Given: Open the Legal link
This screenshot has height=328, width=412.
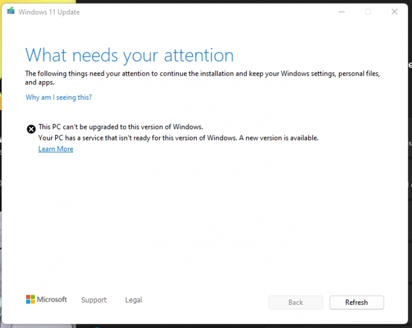Looking at the screenshot, I should (x=133, y=300).
